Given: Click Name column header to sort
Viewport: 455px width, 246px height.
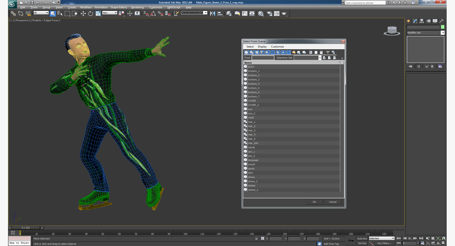Looking at the screenshot, I should point(292,63).
